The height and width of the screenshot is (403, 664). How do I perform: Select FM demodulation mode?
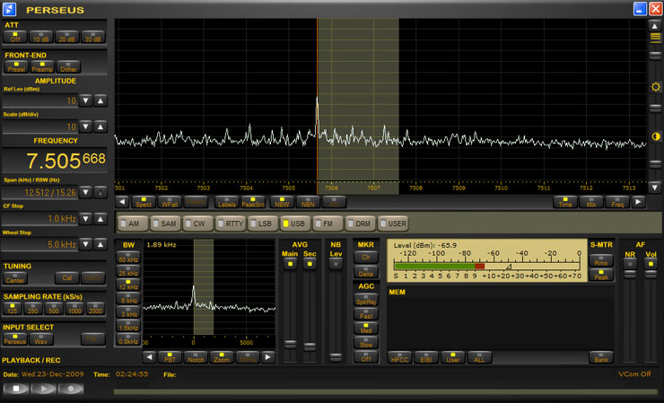(328, 223)
